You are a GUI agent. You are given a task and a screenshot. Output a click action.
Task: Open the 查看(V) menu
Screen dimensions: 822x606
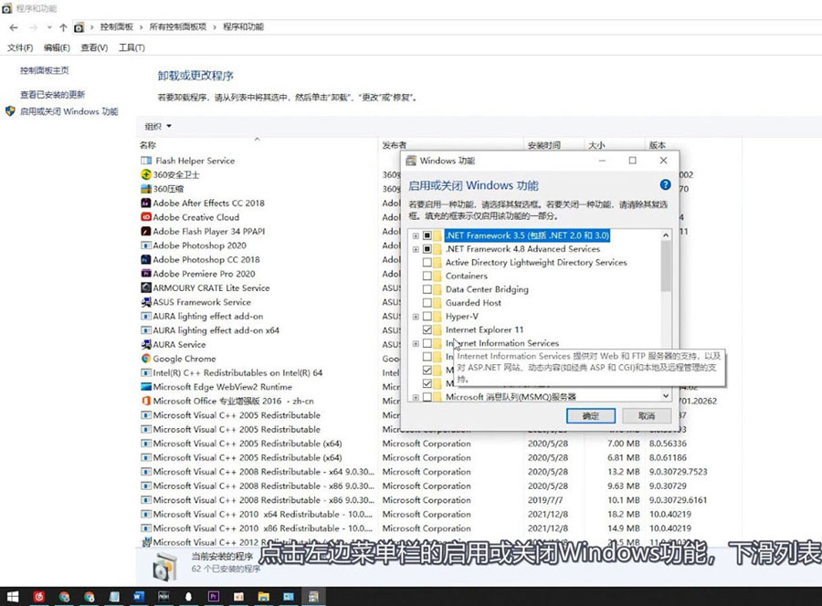pyautogui.click(x=94, y=47)
